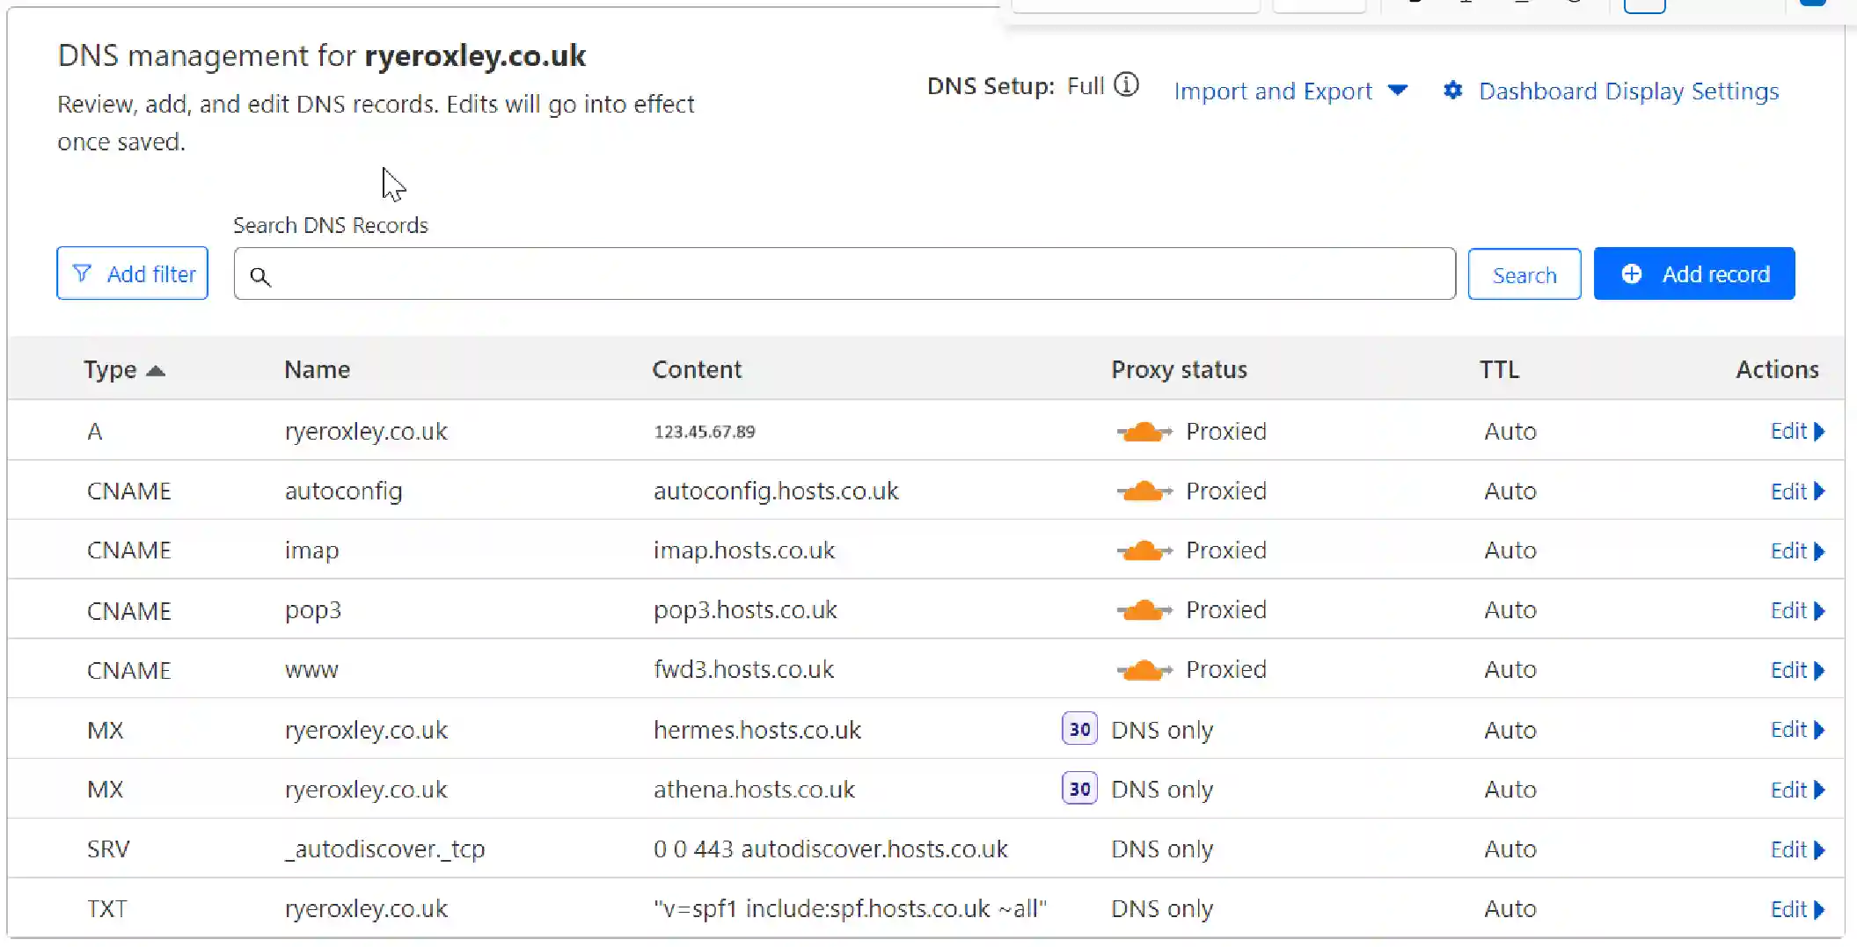Click the filter icon in the Add filter button

coord(82,273)
